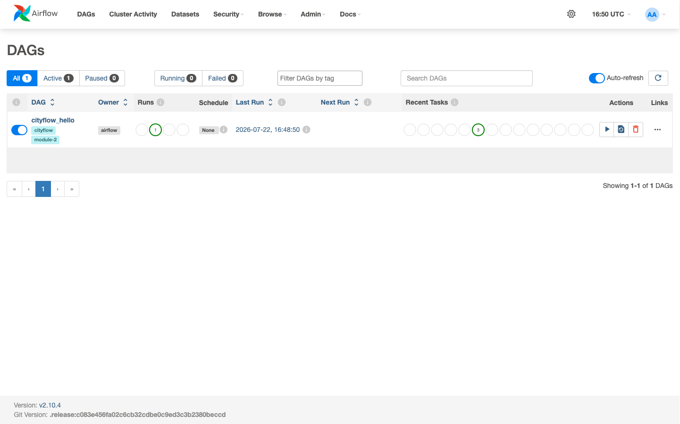
Task: Open the green successful runs circle showing 1
Action: (155, 130)
